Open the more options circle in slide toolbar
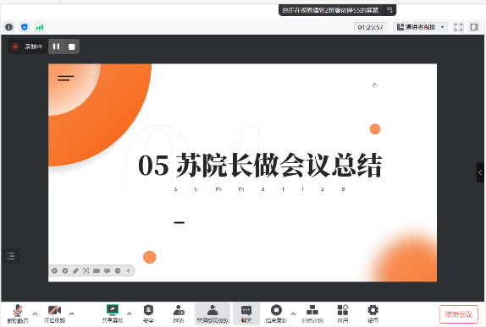Screen dimensions: 486x327 tap(118, 270)
